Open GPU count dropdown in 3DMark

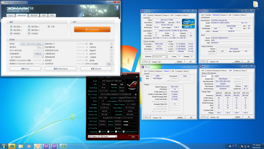pos(110,64)
